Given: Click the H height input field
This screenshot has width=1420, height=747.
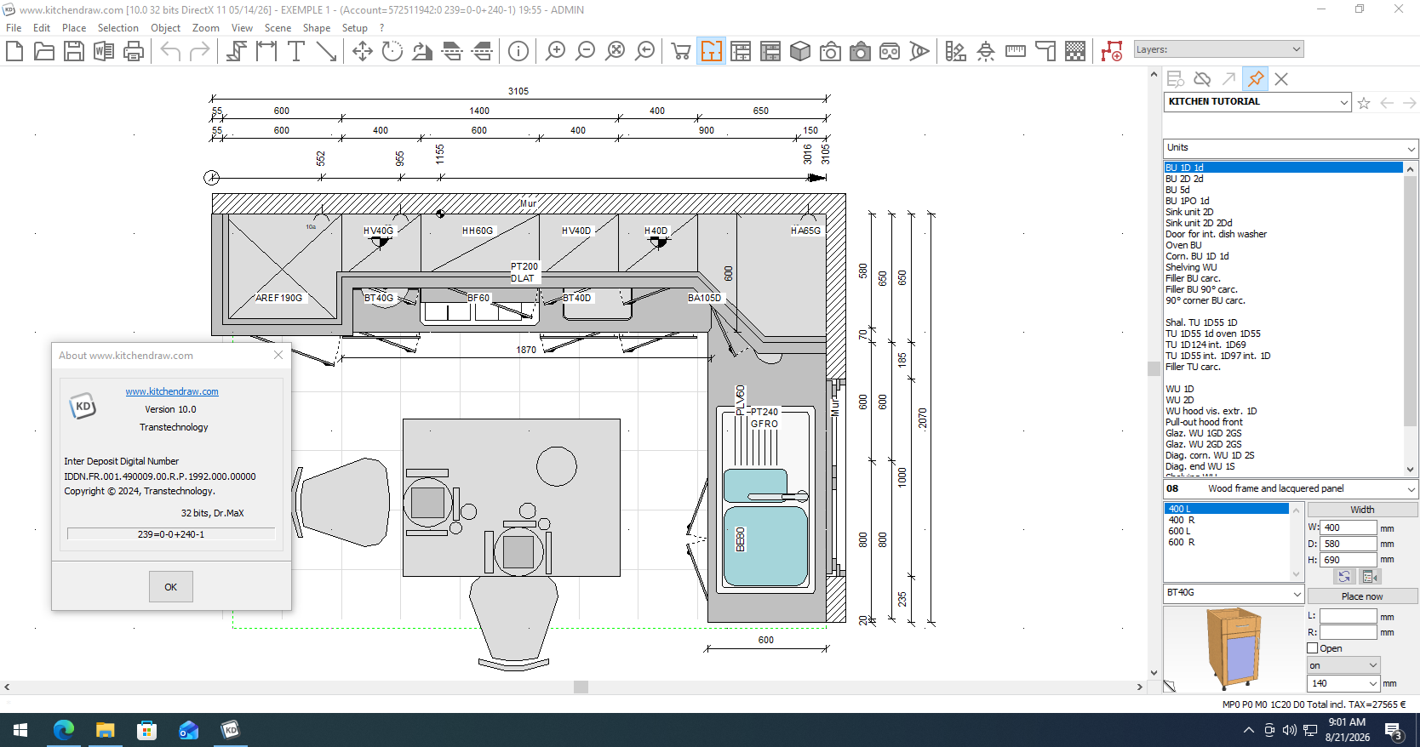Looking at the screenshot, I should pos(1348,560).
